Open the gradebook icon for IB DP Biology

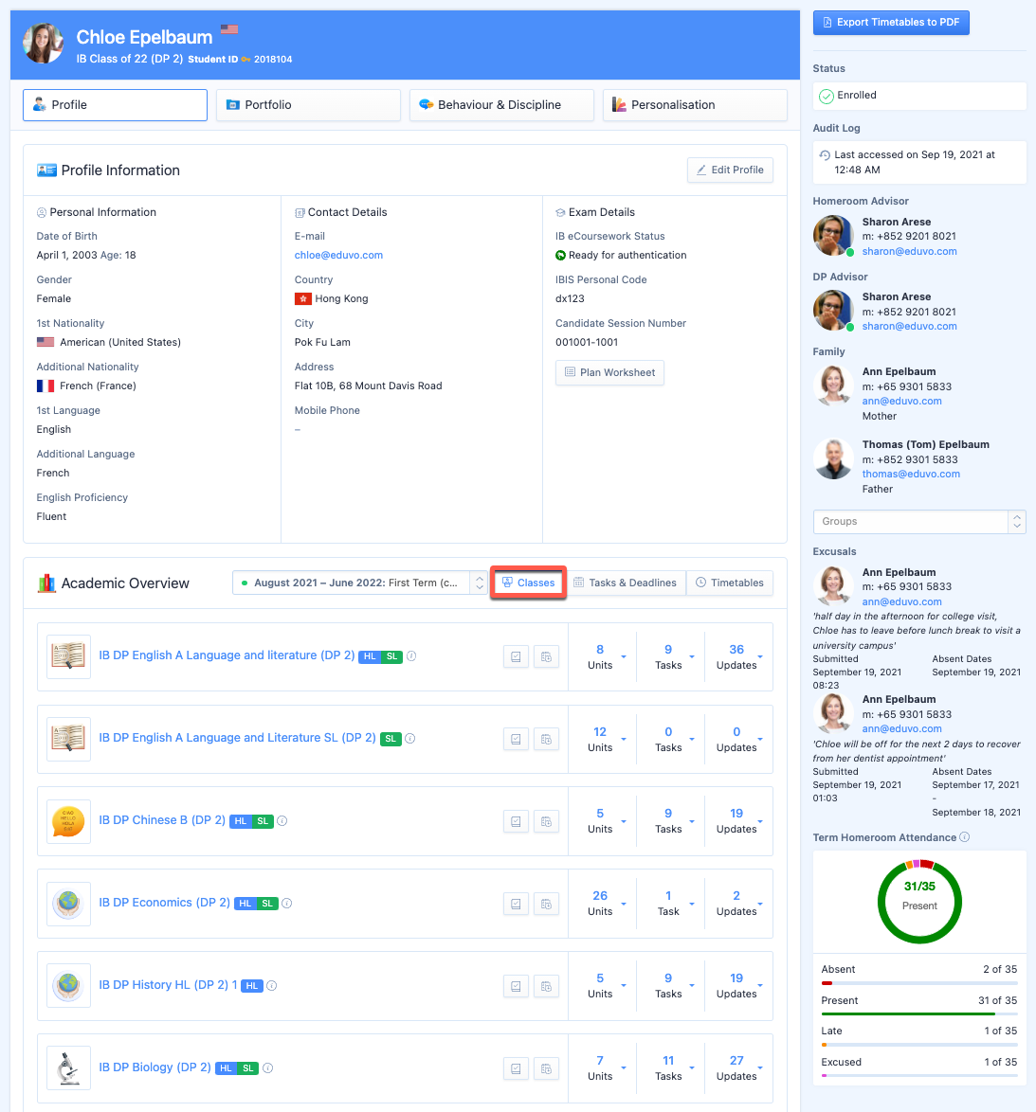point(516,1068)
